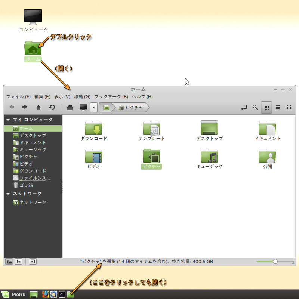Toggle the location entry path button
Screen dimensions: 299x299
click(x=244, y=107)
